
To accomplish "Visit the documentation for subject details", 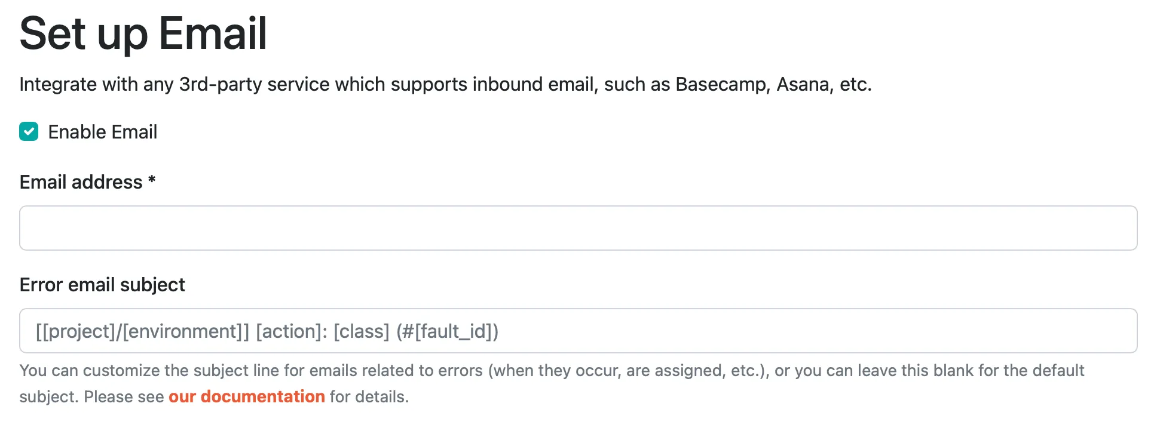I will (247, 396).
